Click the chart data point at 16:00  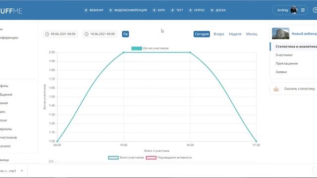pyautogui.click(x=190, y=52)
